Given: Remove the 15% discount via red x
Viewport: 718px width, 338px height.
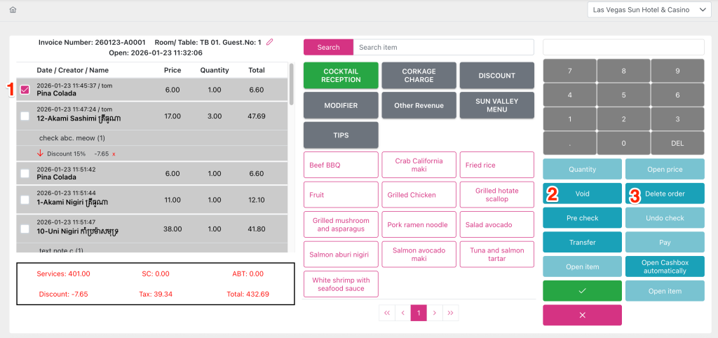Looking at the screenshot, I should click(114, 154).
